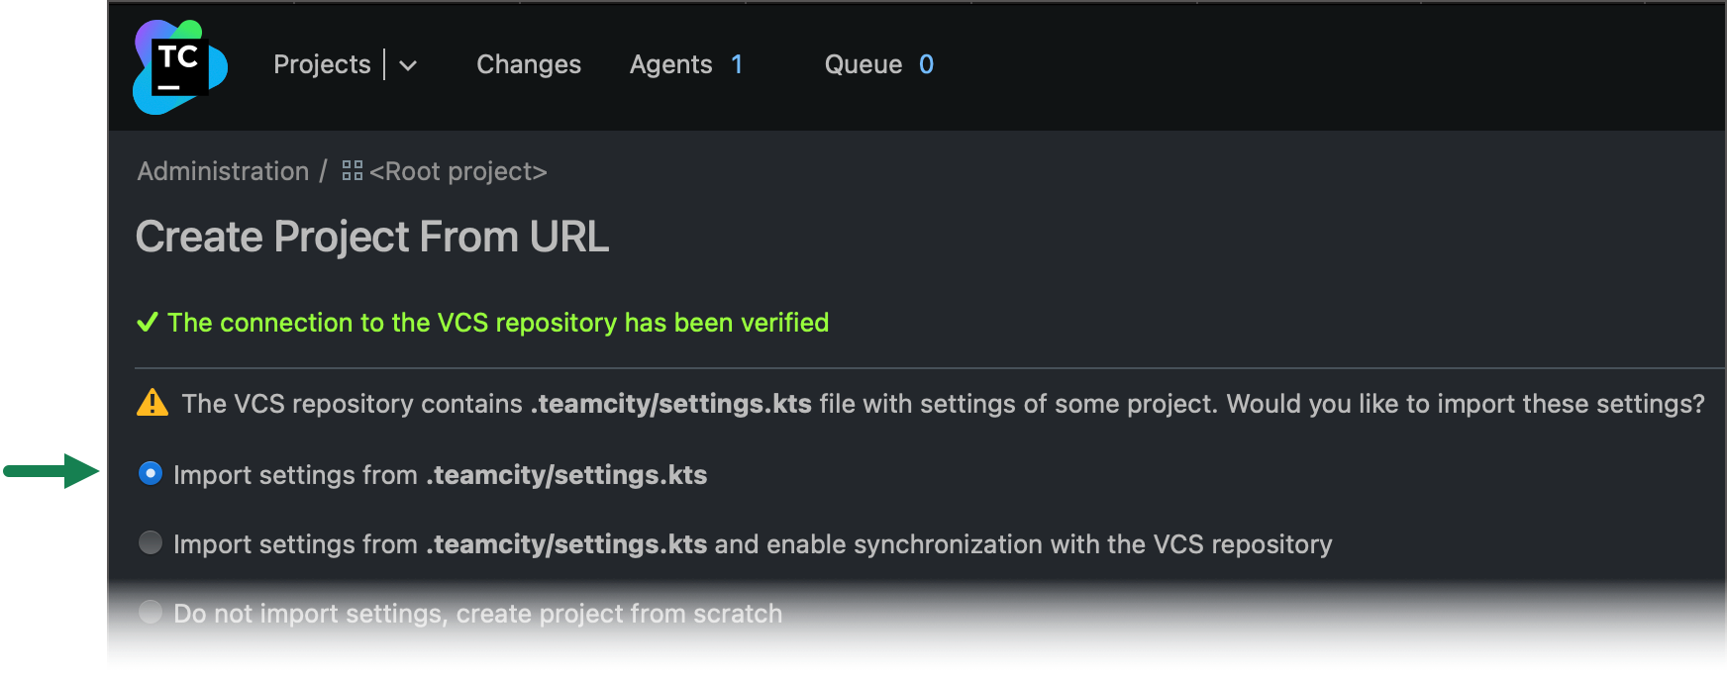Click the root project grid icon in breadcrumb
The width and height of the screenshot is (1727, 677).
coord(352,170)
